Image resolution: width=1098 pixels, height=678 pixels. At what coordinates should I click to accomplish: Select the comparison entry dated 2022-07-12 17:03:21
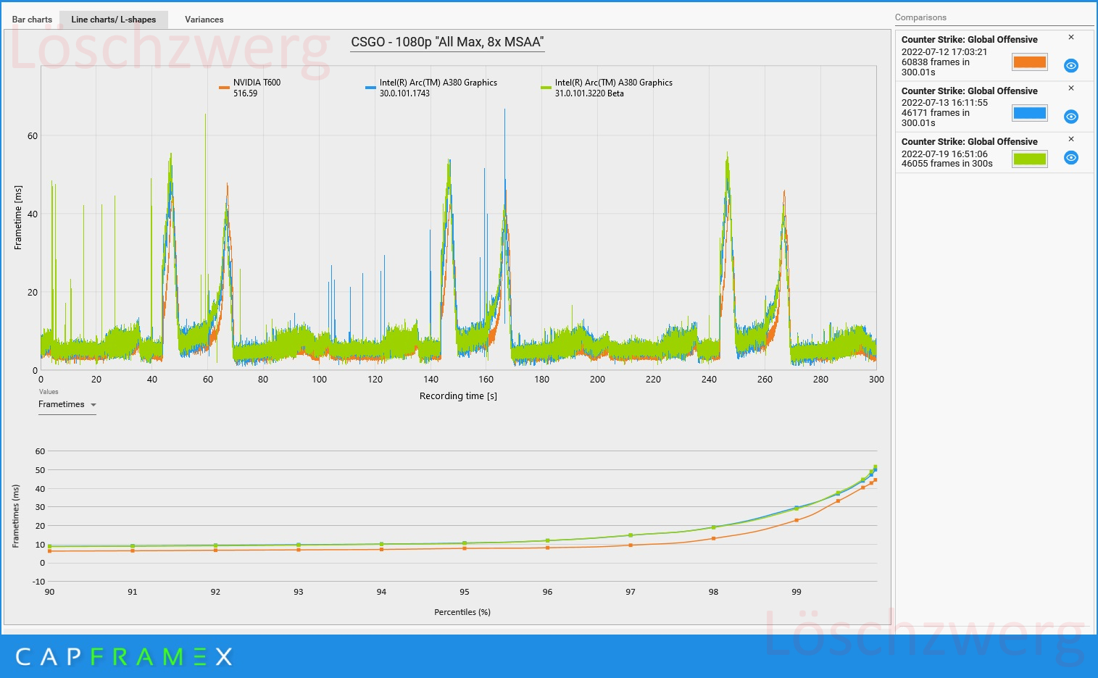tap(994, 56)
